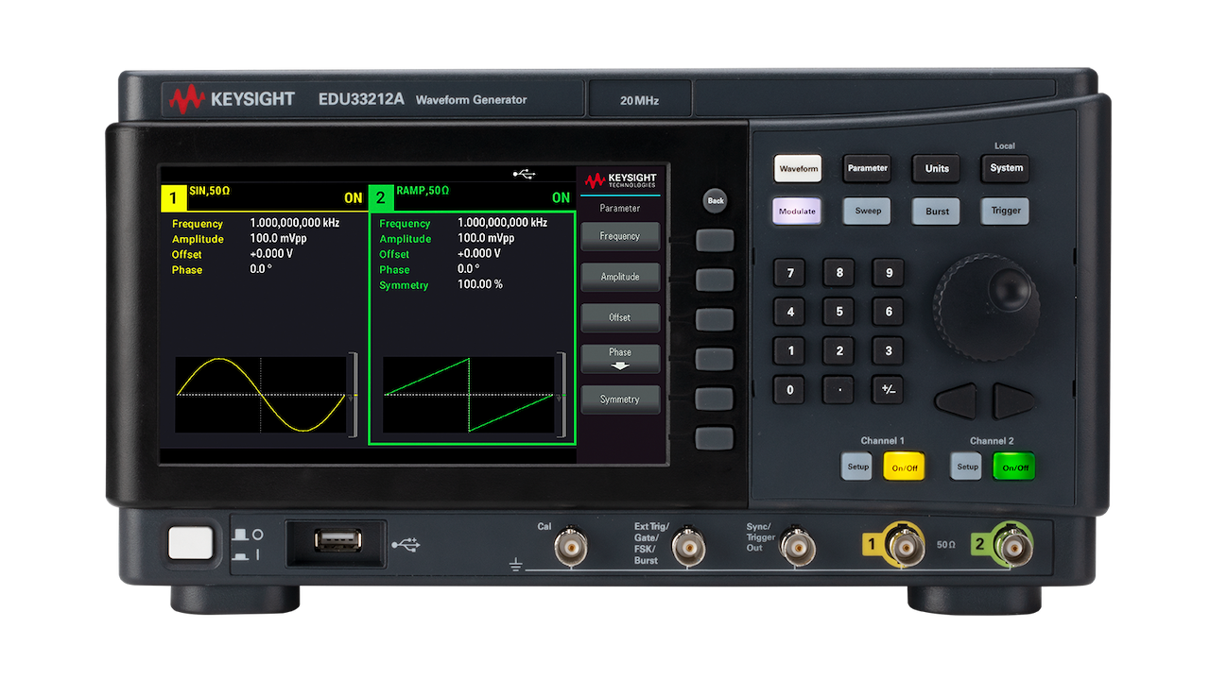This screenshot has height=680, width=1210.
Task: Click the "20 MHz" bandwidth label
Action: 640,100
